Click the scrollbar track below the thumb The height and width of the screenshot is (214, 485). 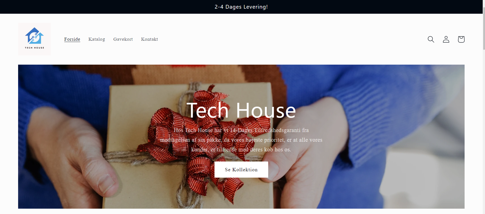pos(484,132)
